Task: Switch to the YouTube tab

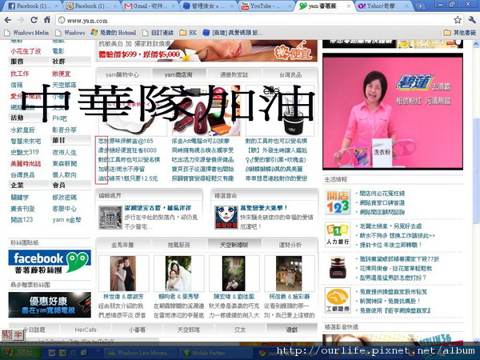Action: 266,6
